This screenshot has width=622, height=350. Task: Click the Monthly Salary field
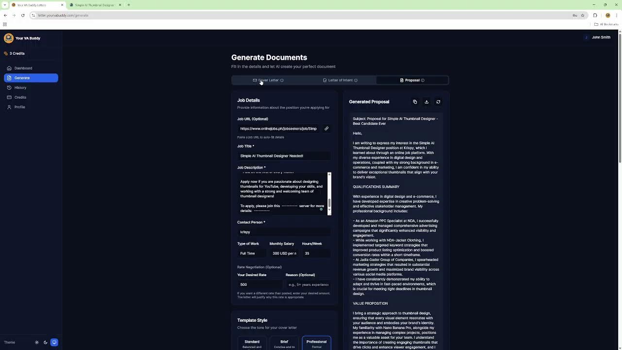click(284, 253)
